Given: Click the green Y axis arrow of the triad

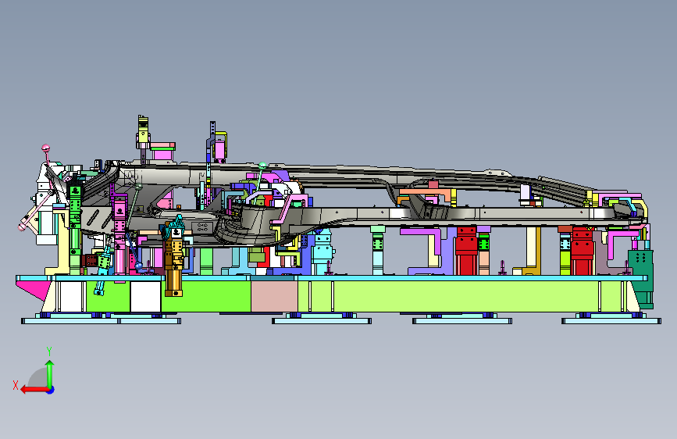Looking at the screenshot, I should [50, 373].
